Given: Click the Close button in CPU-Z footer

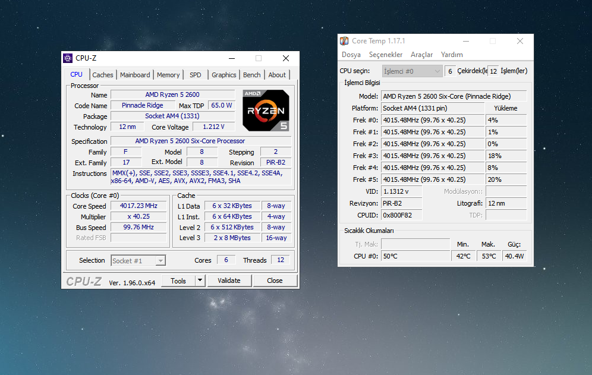Looking at the screenshot, I should [275, 281].
